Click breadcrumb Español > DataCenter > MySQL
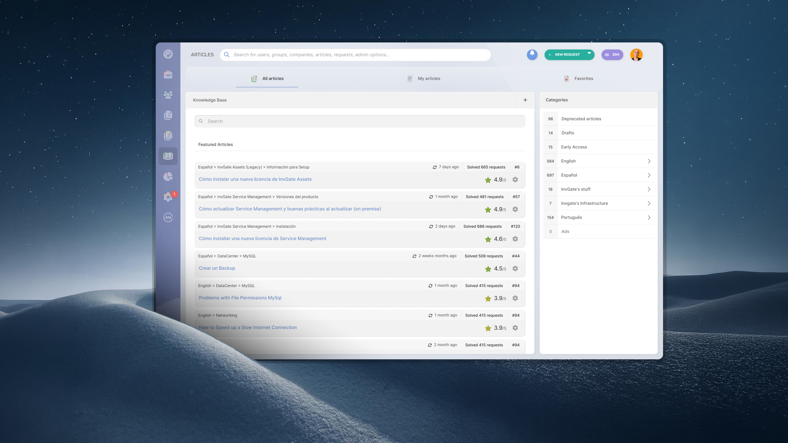Screen dimensions: 788x443 (227, 256)
